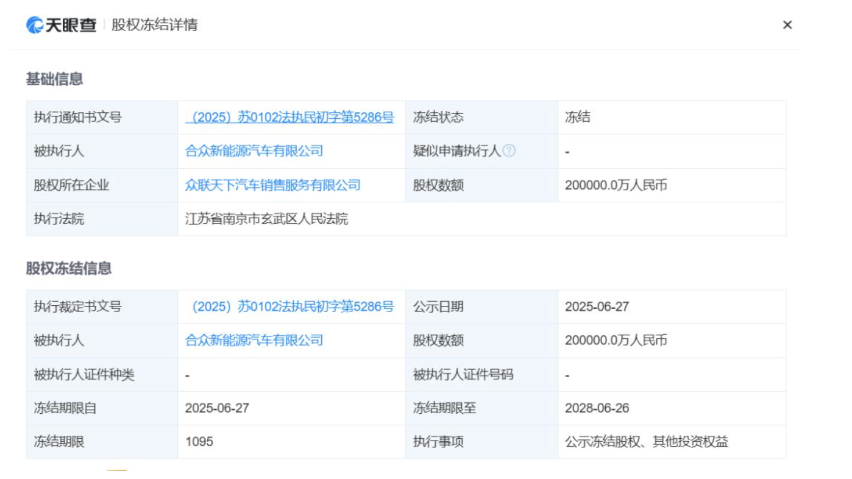Click the 疑似申请执行人 label

[457, 151]
